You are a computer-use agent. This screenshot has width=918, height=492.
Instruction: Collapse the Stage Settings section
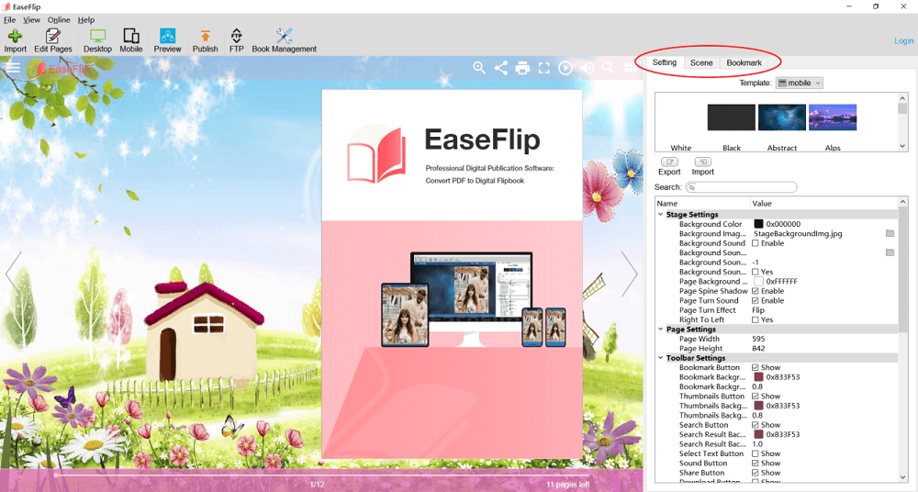click(x=660, y=215)
